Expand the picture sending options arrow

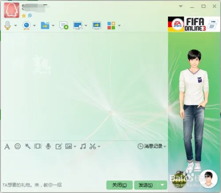(x=75, y=146)
